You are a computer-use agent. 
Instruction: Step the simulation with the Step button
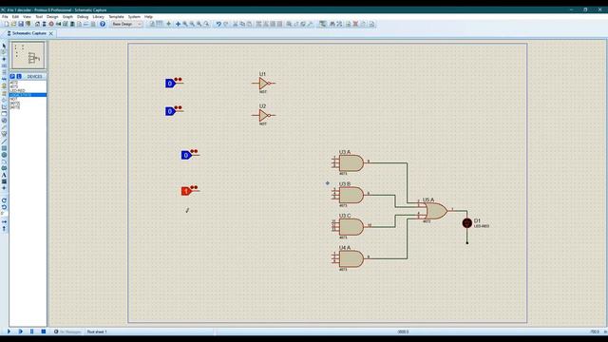click(x=21, y=332)
